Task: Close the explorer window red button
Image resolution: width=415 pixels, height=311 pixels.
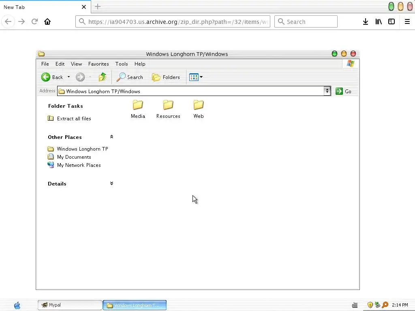Action: 353,54
